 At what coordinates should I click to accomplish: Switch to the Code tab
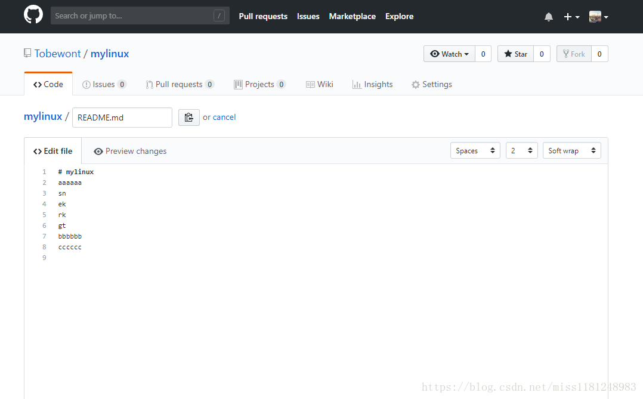[48, 84]
